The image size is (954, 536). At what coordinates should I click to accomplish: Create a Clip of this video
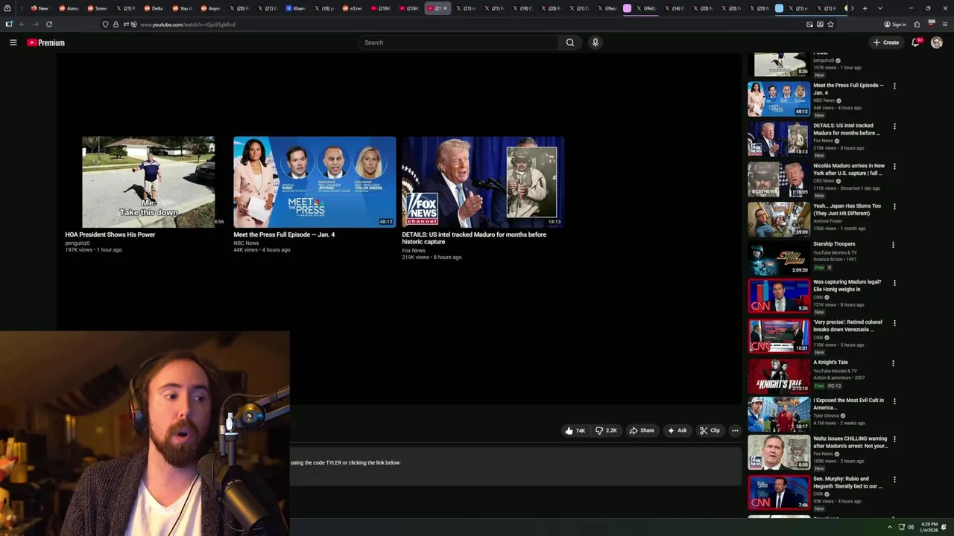(710, 430)
